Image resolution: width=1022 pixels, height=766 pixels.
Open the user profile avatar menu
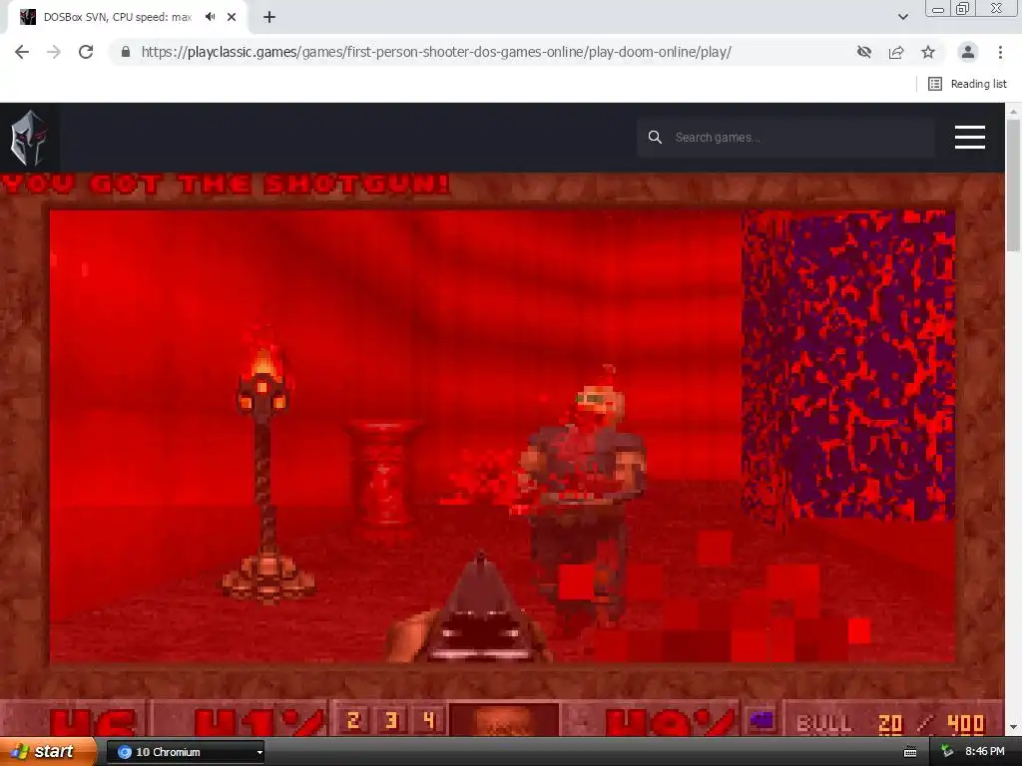[x=968, y=52]
